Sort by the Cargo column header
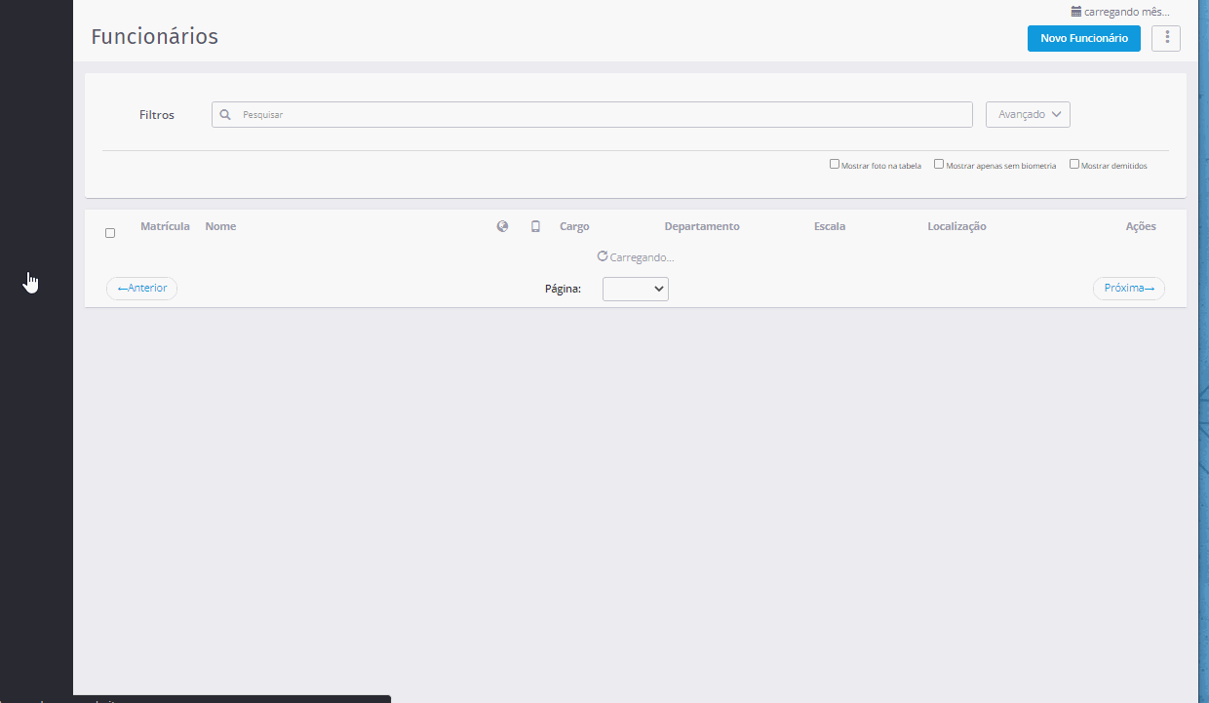Screen dimensions: 1209x703 tap(574, 226)
